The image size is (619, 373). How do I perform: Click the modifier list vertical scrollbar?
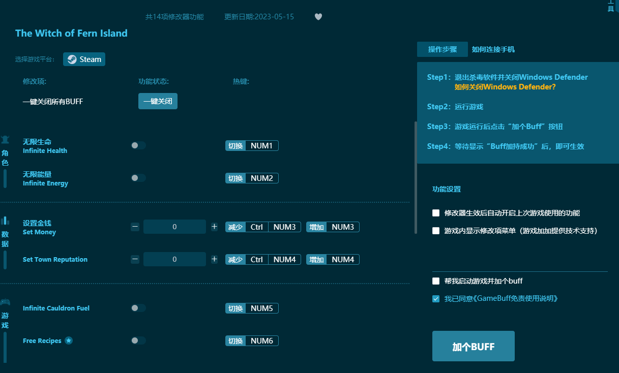pos(416,178)
